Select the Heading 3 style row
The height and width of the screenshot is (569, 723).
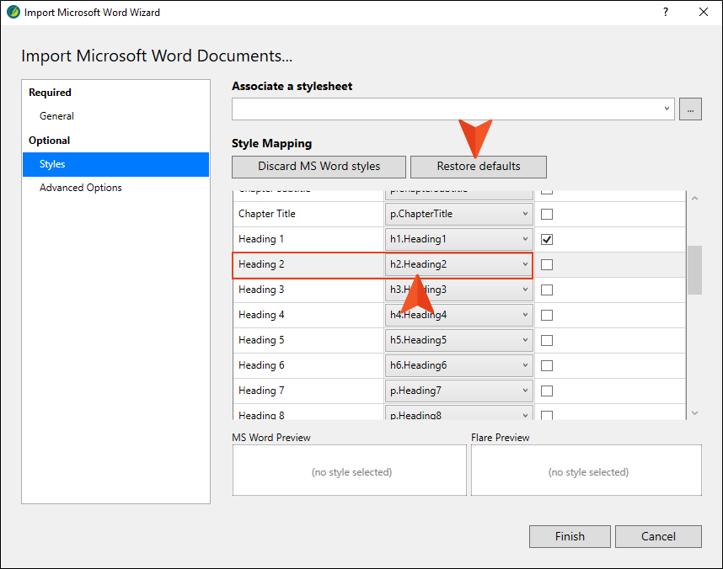pyautogui.click(x=308, y=290)
